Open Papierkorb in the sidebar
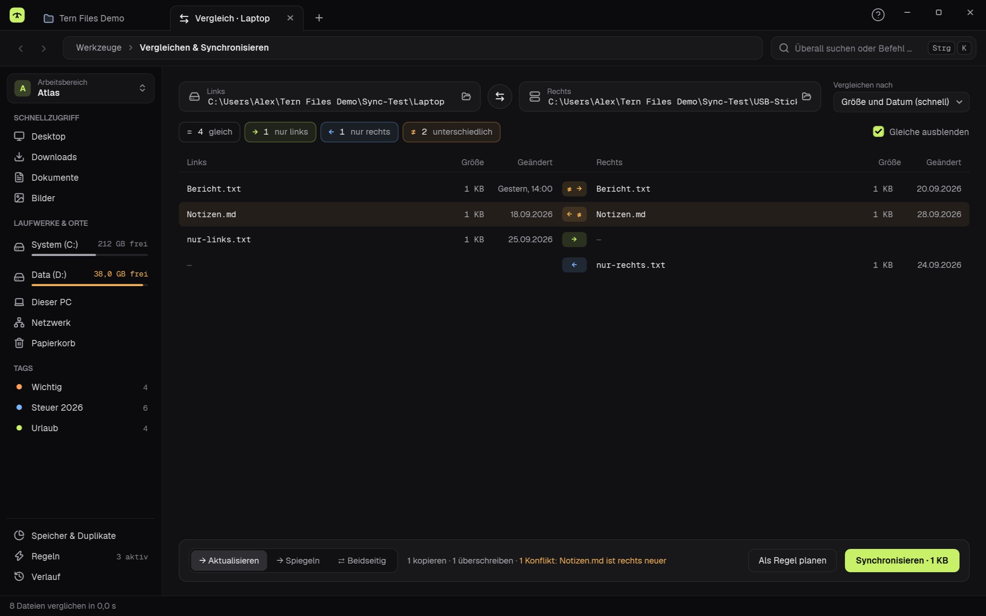This screenshot has width=986, height=616. tap(81, 343)
